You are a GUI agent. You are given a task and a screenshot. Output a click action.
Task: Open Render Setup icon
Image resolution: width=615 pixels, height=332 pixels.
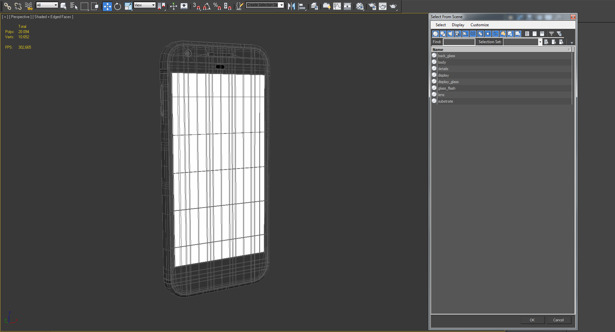pyautogui.click(x=372, y=6)
